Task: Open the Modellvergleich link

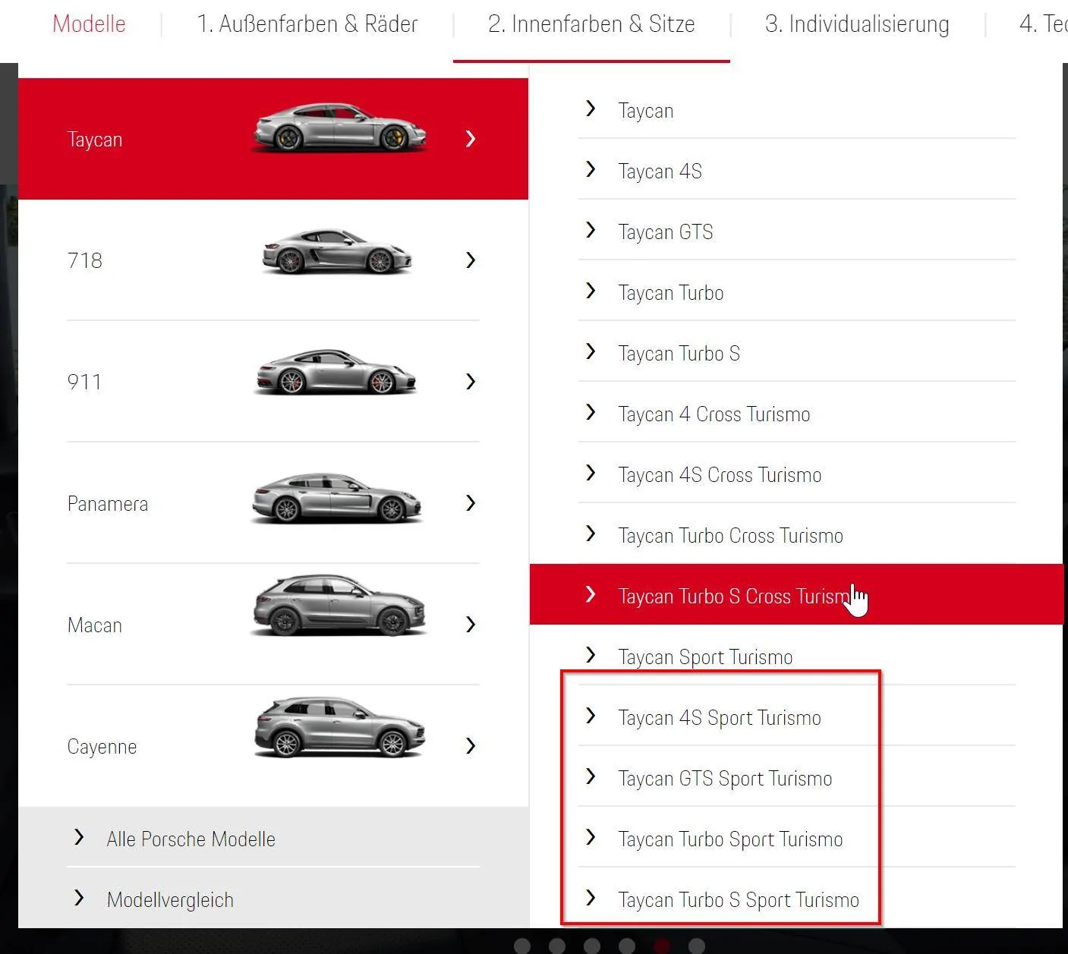Action: click(x=170, y=899)
